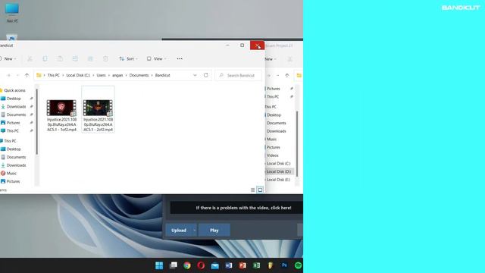Open the Mail app from taskbar
Viewport: 485px width, 273px height.
click(215, 265)
